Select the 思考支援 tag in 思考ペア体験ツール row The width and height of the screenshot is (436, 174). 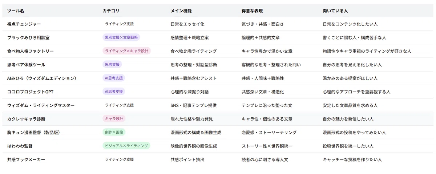point(112,64)
